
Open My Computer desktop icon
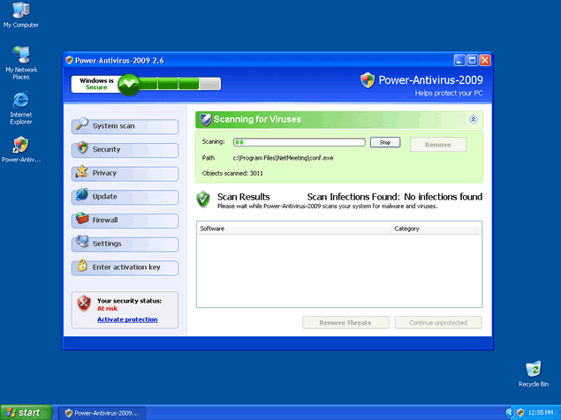pos(20,15)
